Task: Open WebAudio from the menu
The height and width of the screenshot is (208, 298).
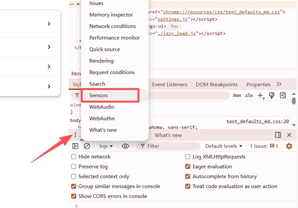Action: tap(115, 107)
